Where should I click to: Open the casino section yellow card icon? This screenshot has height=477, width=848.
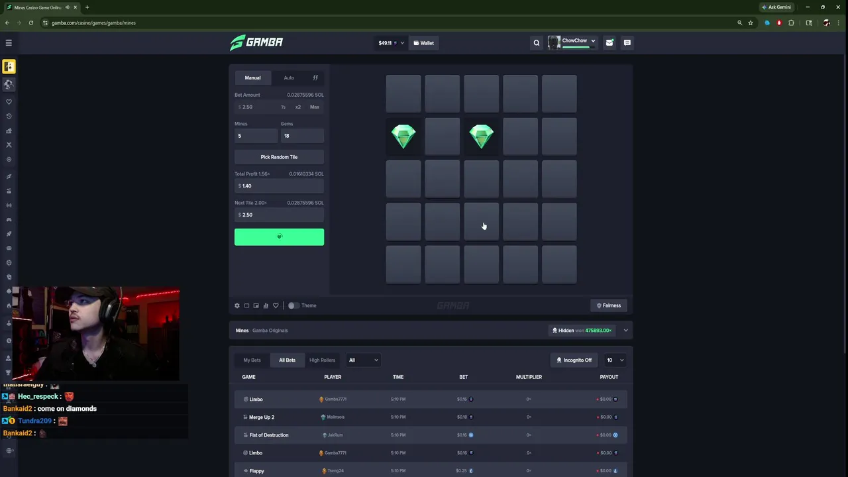pos(9,66)
